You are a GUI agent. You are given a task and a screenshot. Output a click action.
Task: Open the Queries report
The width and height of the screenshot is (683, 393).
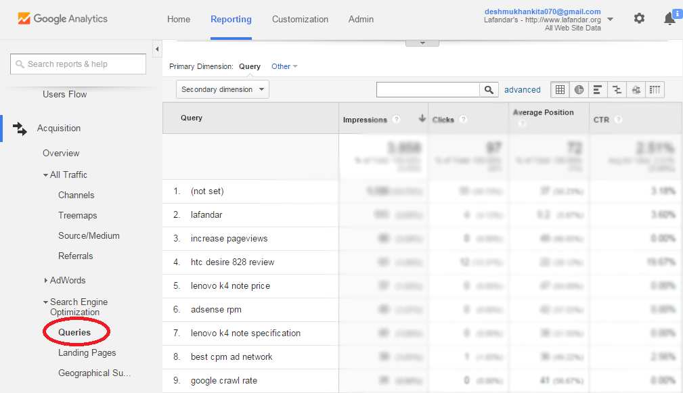(74, 333)
